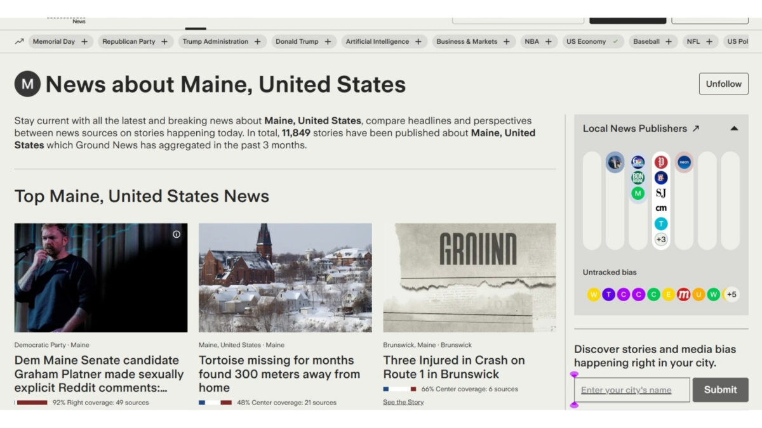762x428 pixels.
Task: Click the 92% Right coverage bias bar
Action: 32,403
